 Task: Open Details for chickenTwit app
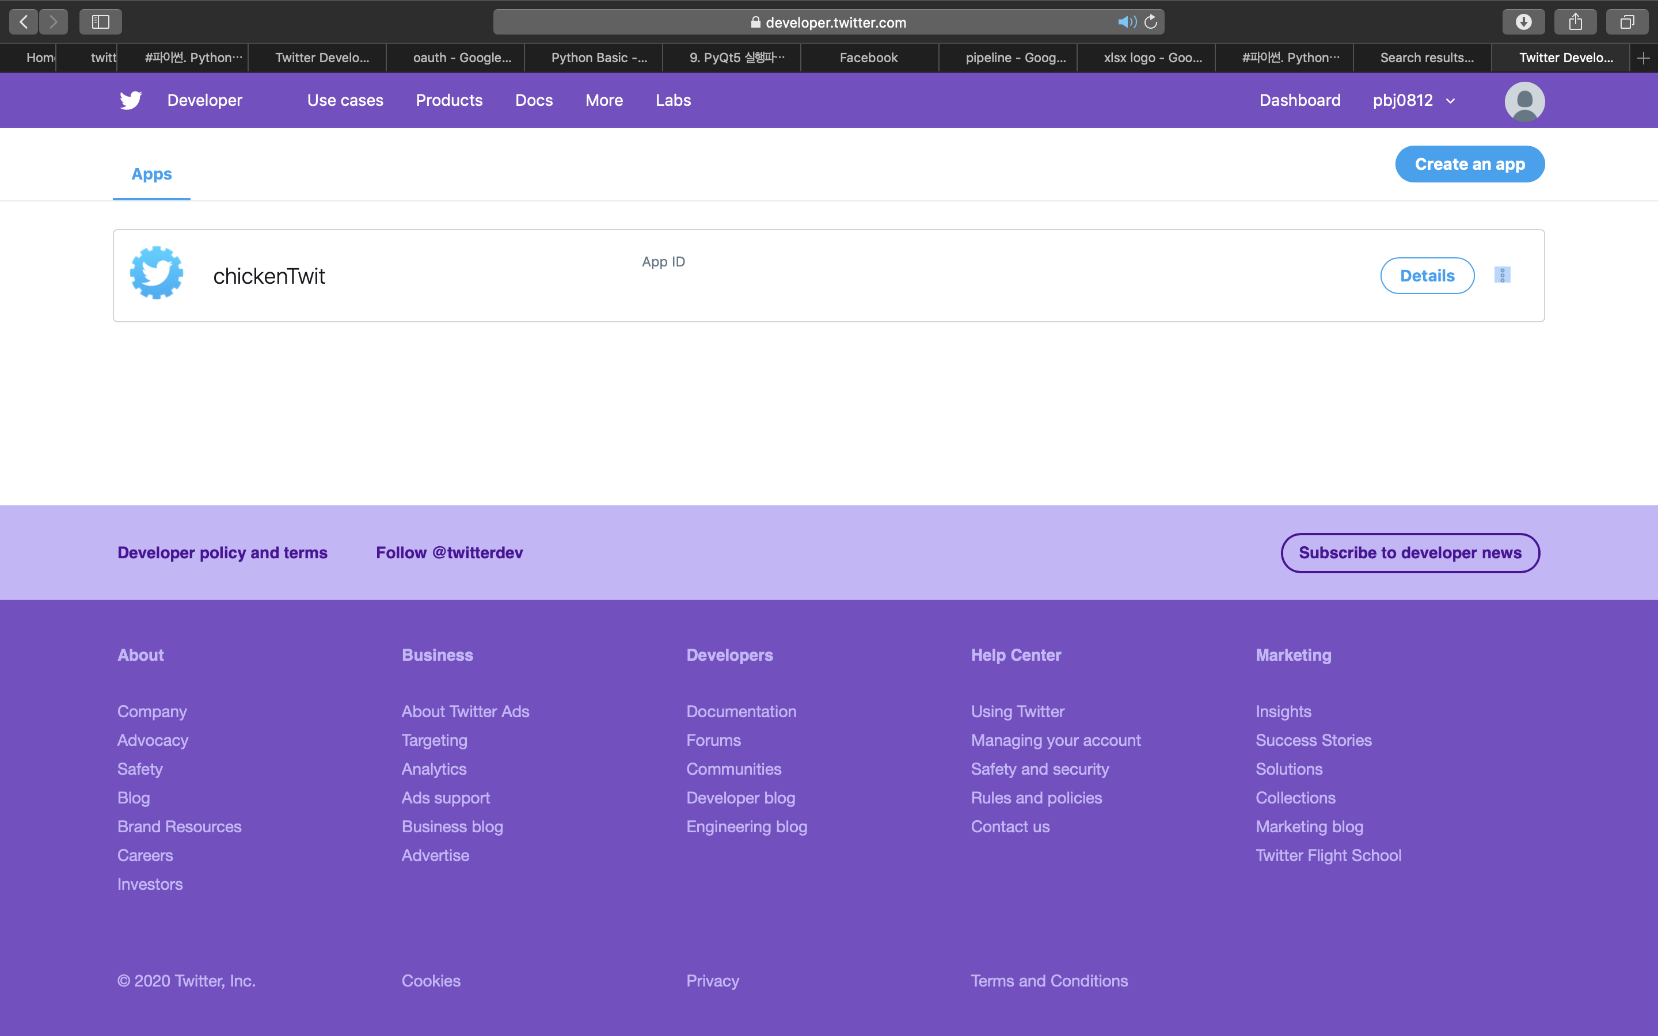[x=1427, y=276]
